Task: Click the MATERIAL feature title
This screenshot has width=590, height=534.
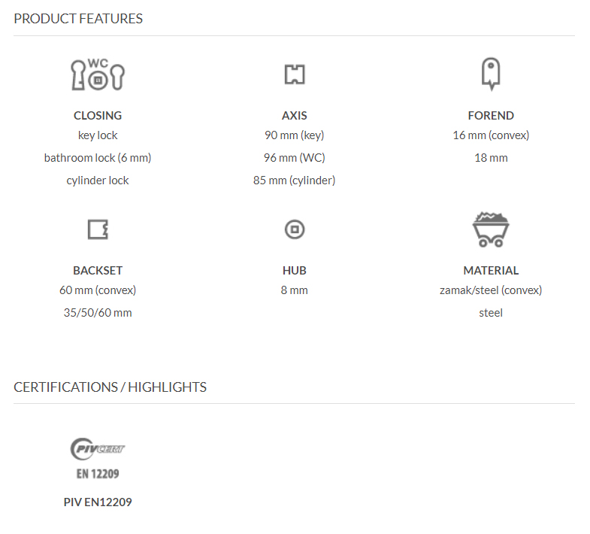Action: click(x=491, y=270)
